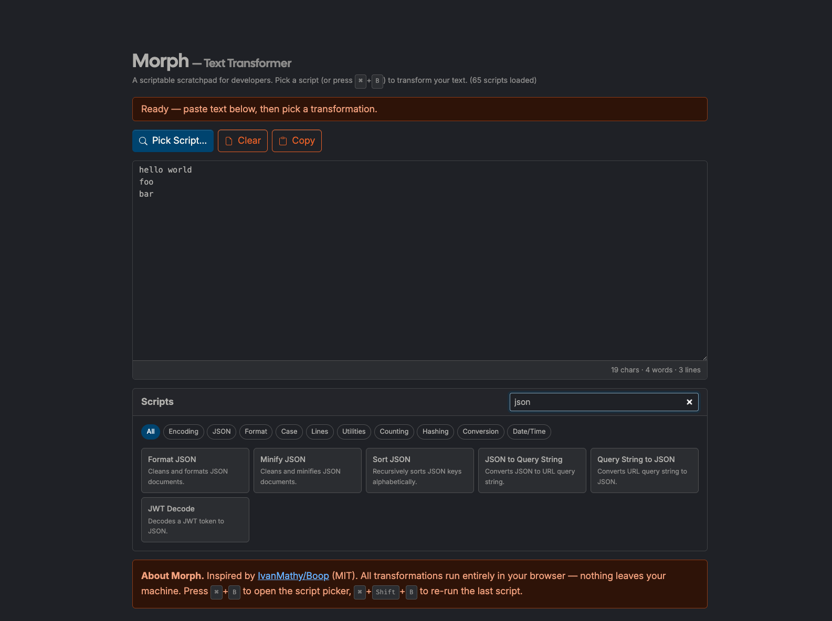Select the Utilities category pill
The width and height of the screenshot is (832, 621).
coord(354,432)
